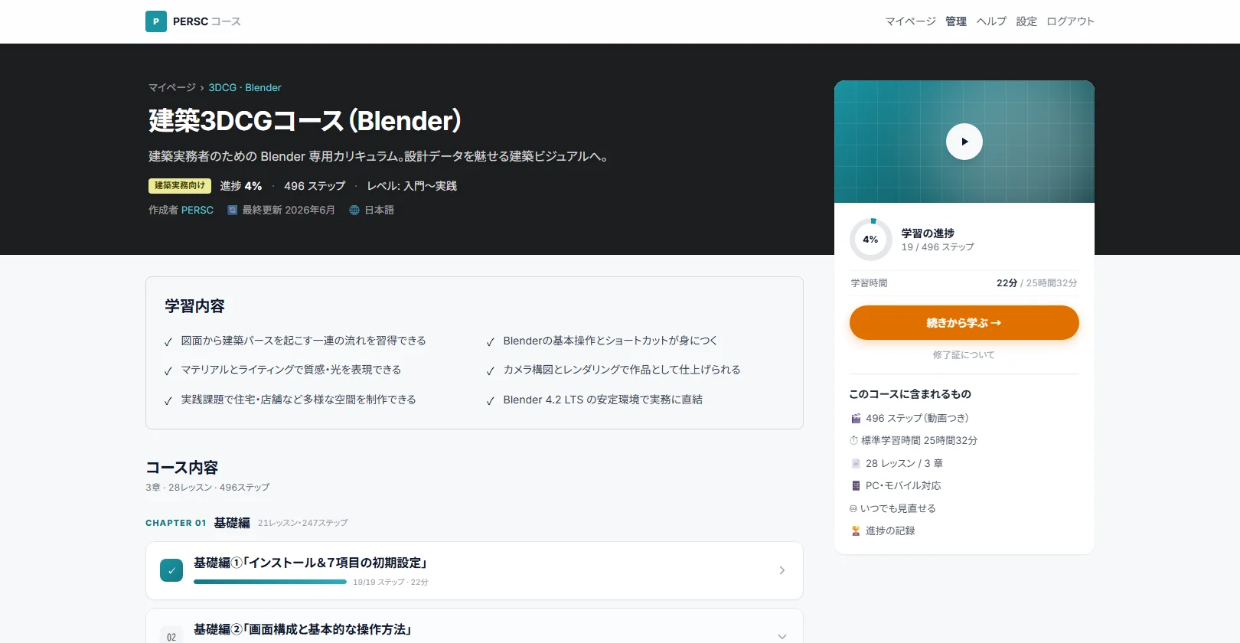
Task: Open the 基礎編① lesson chevron
Action: 782,570
